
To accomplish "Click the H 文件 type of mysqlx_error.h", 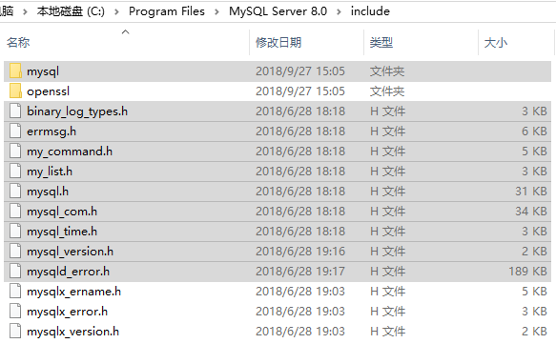I will pos(387,312).
